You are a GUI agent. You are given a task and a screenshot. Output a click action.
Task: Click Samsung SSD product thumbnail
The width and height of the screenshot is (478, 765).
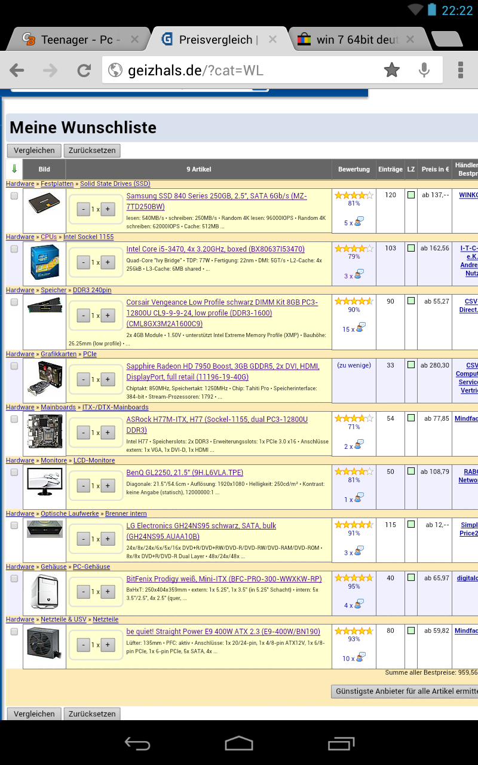[x=45, y=203]
